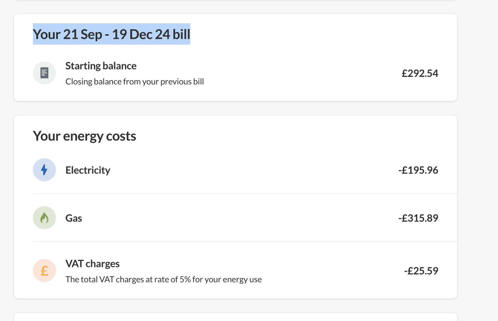The height and width of the screenshot is (321, 498).
Task: Click the -£315.89 gas amount
Action: [418, 218]
